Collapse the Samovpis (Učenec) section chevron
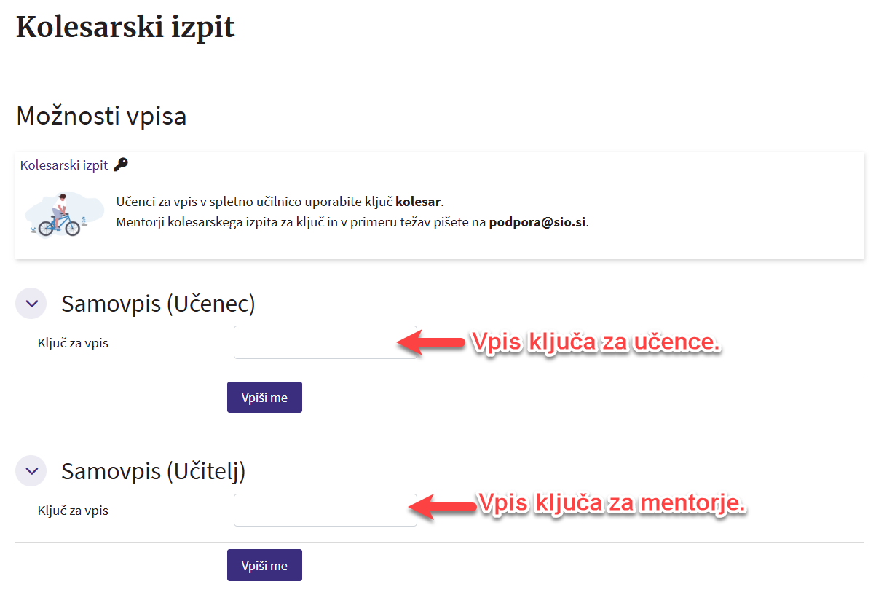 pos(31,304)
